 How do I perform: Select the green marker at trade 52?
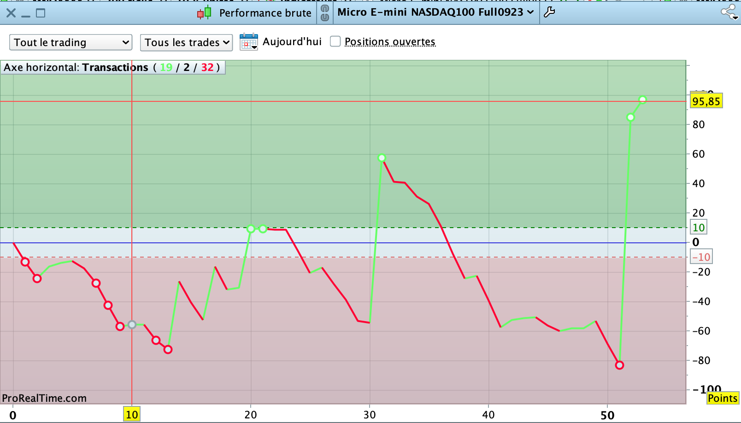(x=631, y=117)
